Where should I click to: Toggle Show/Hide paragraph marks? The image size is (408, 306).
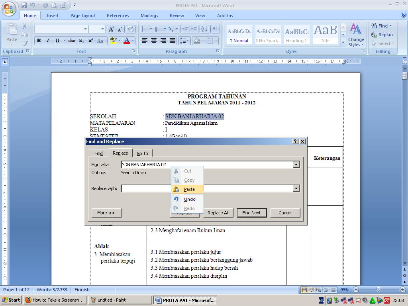215,29
